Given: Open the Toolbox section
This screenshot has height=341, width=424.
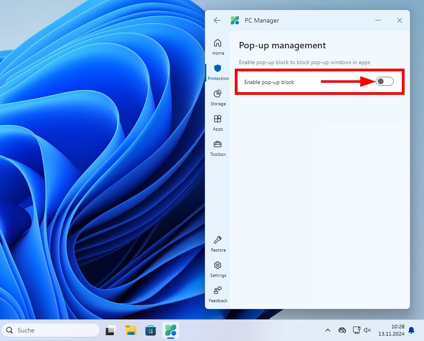Looking at the screenshot, I should pos(218,147).
